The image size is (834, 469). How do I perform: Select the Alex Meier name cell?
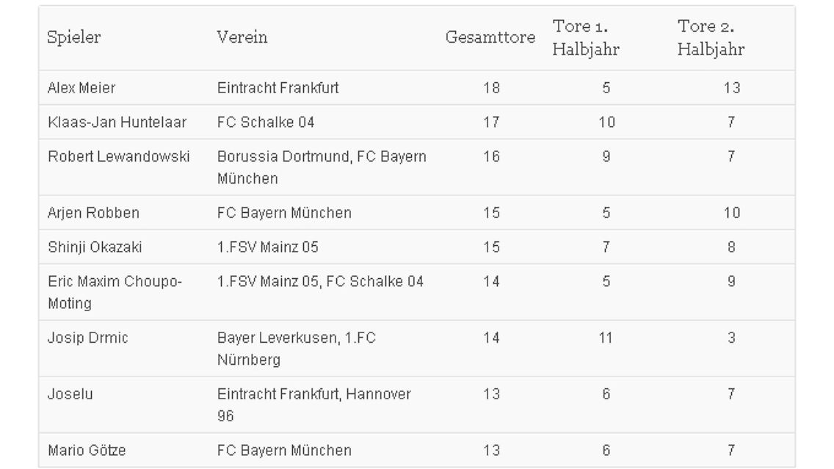coord(81,88)
